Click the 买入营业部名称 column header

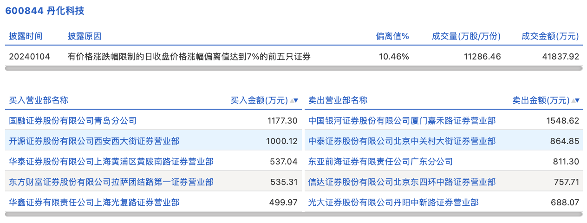click(x=39, y=100)
